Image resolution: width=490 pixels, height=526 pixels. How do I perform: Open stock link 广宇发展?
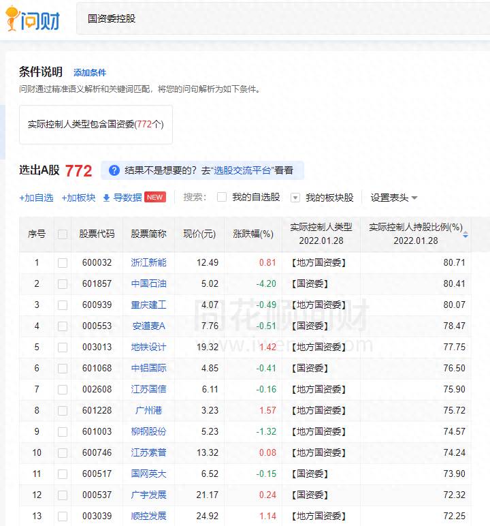[x=148, y=495]
